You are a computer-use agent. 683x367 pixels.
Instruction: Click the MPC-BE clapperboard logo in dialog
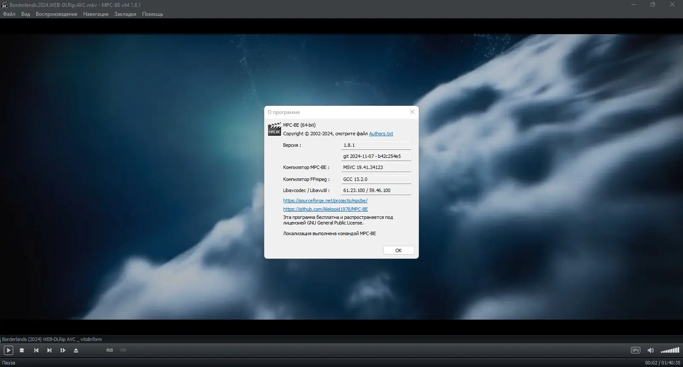[x=274, y=129]
